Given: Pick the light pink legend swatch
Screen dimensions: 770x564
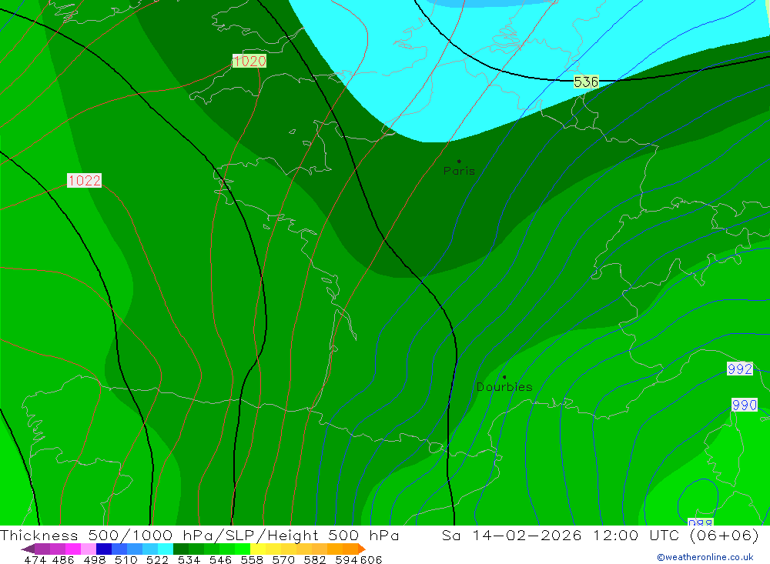Looking at the screenshot, I should [87, 549].
